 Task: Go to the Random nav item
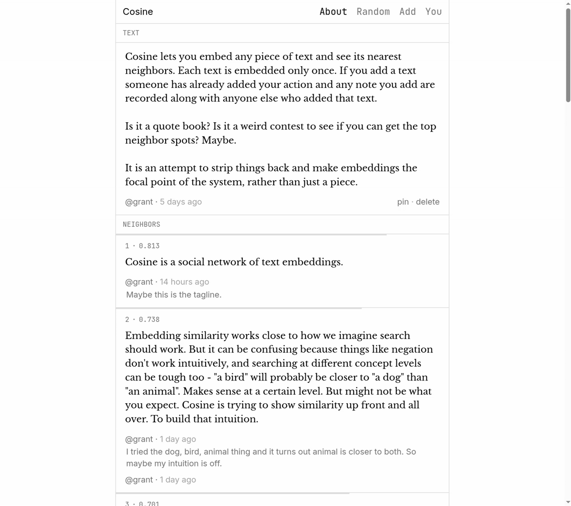coord(373,12)
